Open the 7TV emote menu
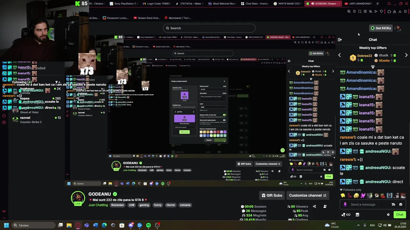 (393, 204)
